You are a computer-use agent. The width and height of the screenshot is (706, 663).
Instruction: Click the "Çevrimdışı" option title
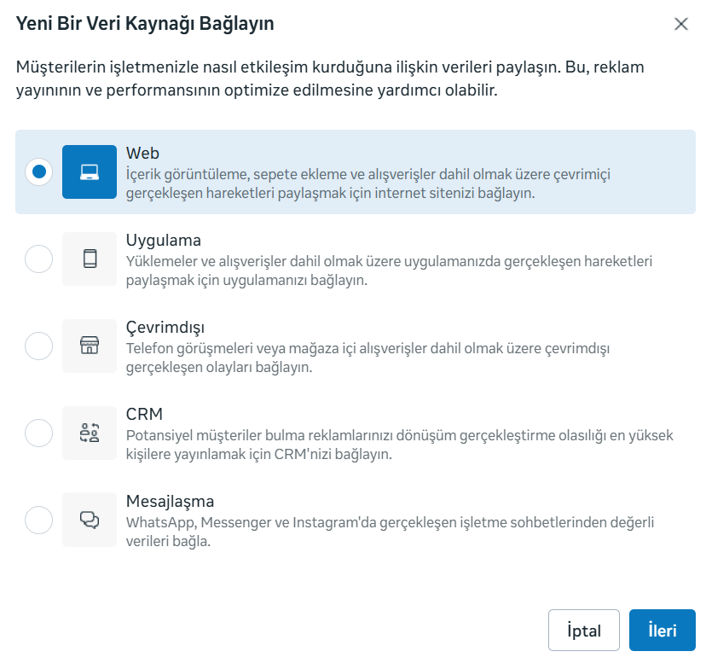coord(165,328)
